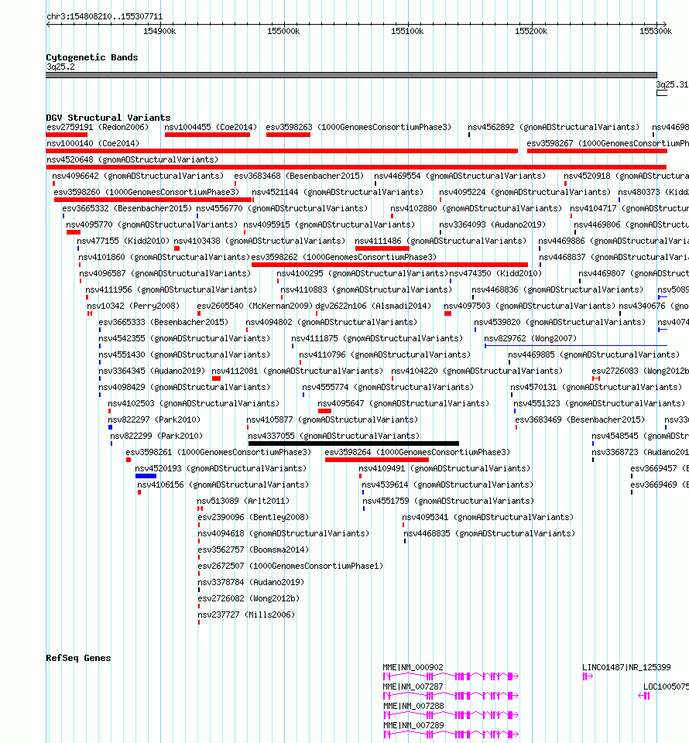Open variant nsv4468835 label
The image size is (689, 743).
coord(489,533)
